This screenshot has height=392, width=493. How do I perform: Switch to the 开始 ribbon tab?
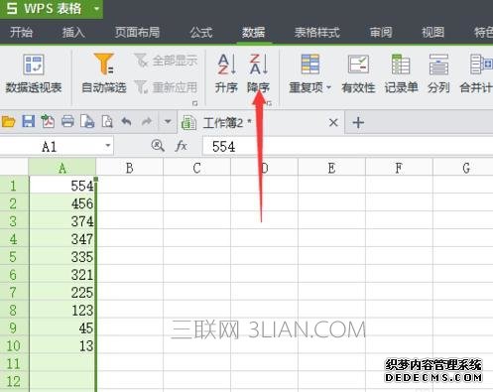[21, 33]
